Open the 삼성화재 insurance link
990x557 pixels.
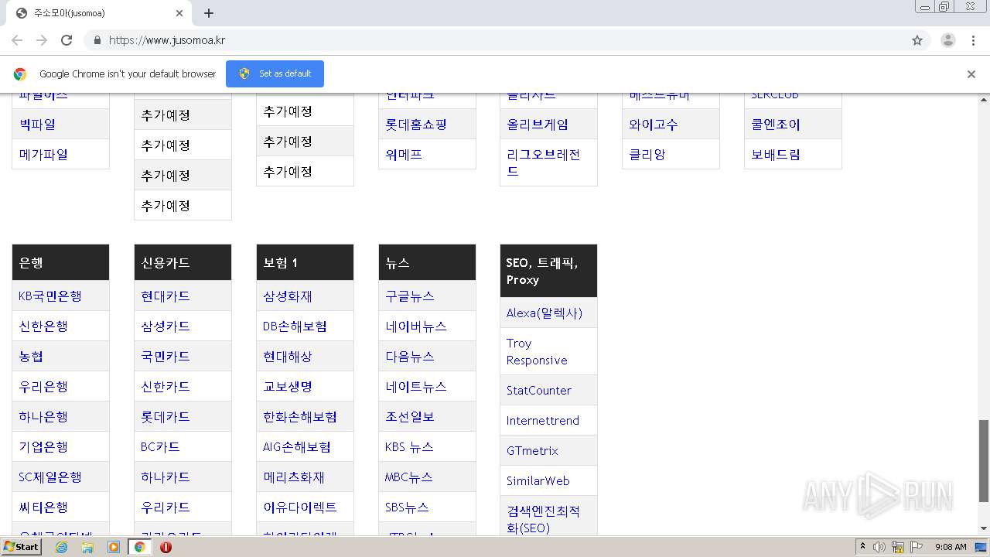288,296
